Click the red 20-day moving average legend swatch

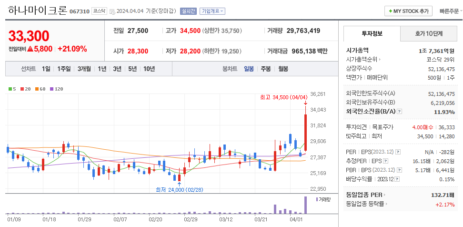coord(22,89)
